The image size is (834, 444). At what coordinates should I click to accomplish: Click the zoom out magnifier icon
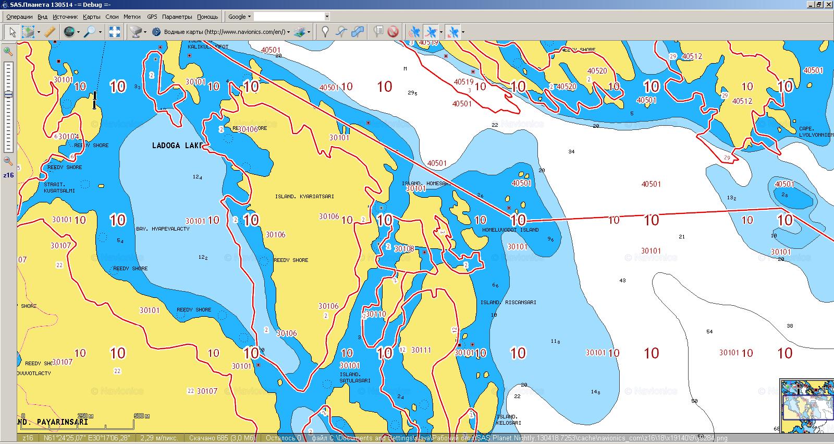(8, 161)
